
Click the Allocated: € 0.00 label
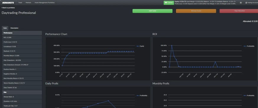pos(250,21)
